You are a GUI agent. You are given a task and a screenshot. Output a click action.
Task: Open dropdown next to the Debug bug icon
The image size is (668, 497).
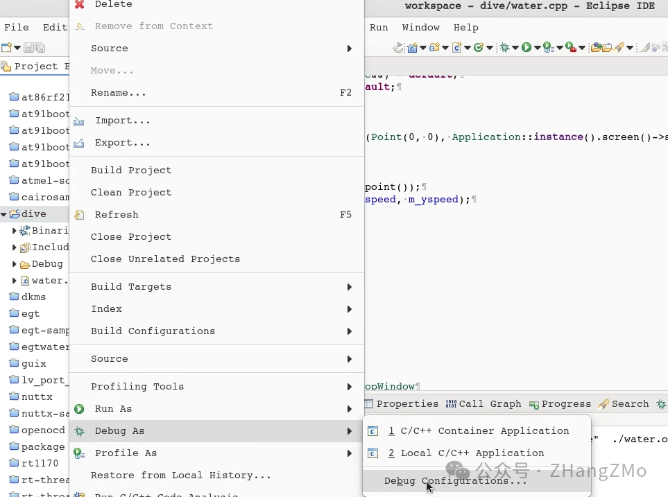click(515, 48)
